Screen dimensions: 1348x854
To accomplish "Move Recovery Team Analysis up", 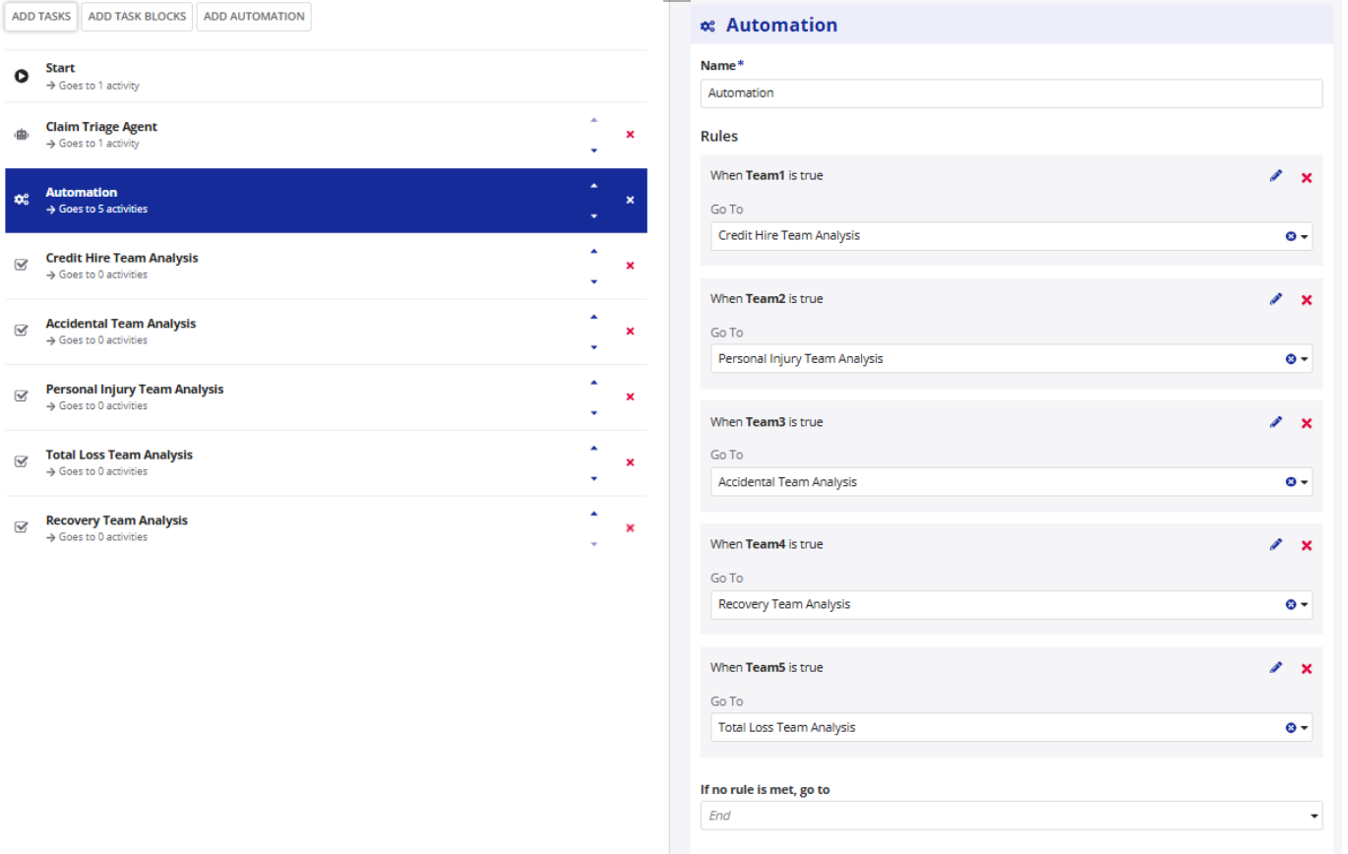I will [593, 514].
